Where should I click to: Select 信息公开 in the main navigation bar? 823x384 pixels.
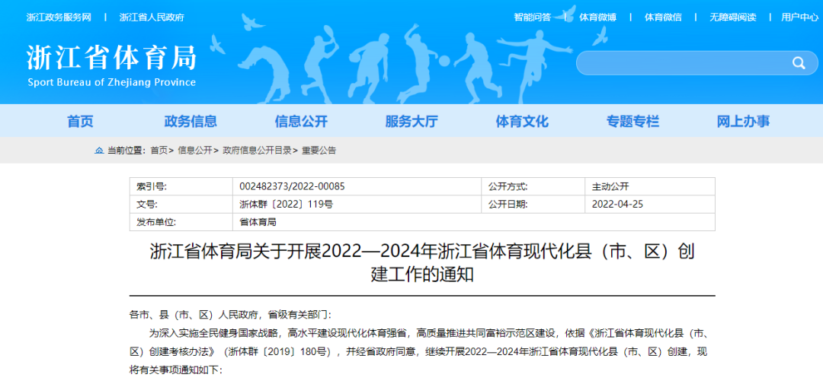click(x=301, y=122)
